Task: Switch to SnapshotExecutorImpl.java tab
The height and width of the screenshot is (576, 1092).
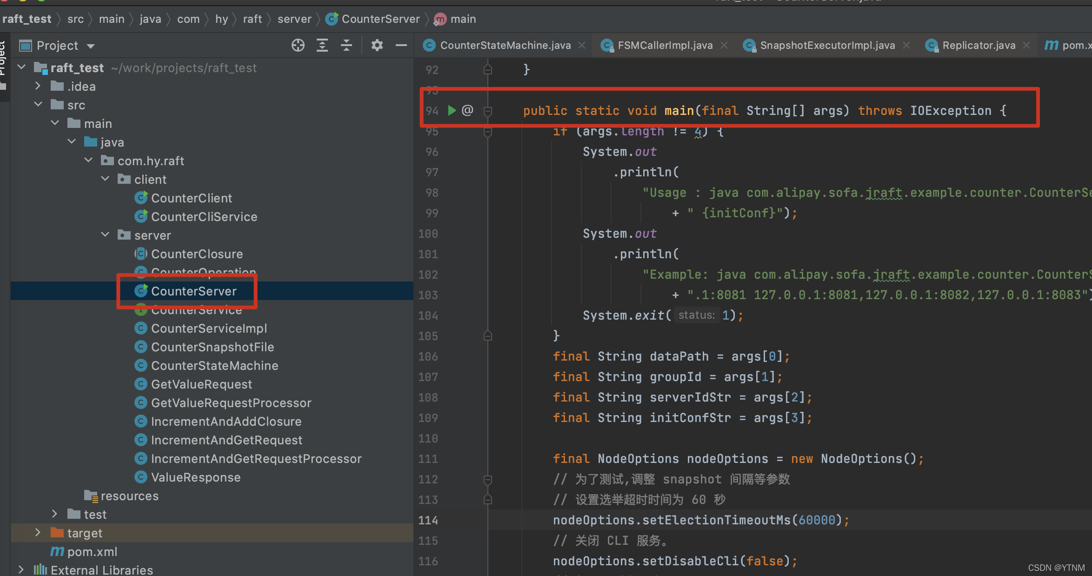Action: click(x=827, y=46)
